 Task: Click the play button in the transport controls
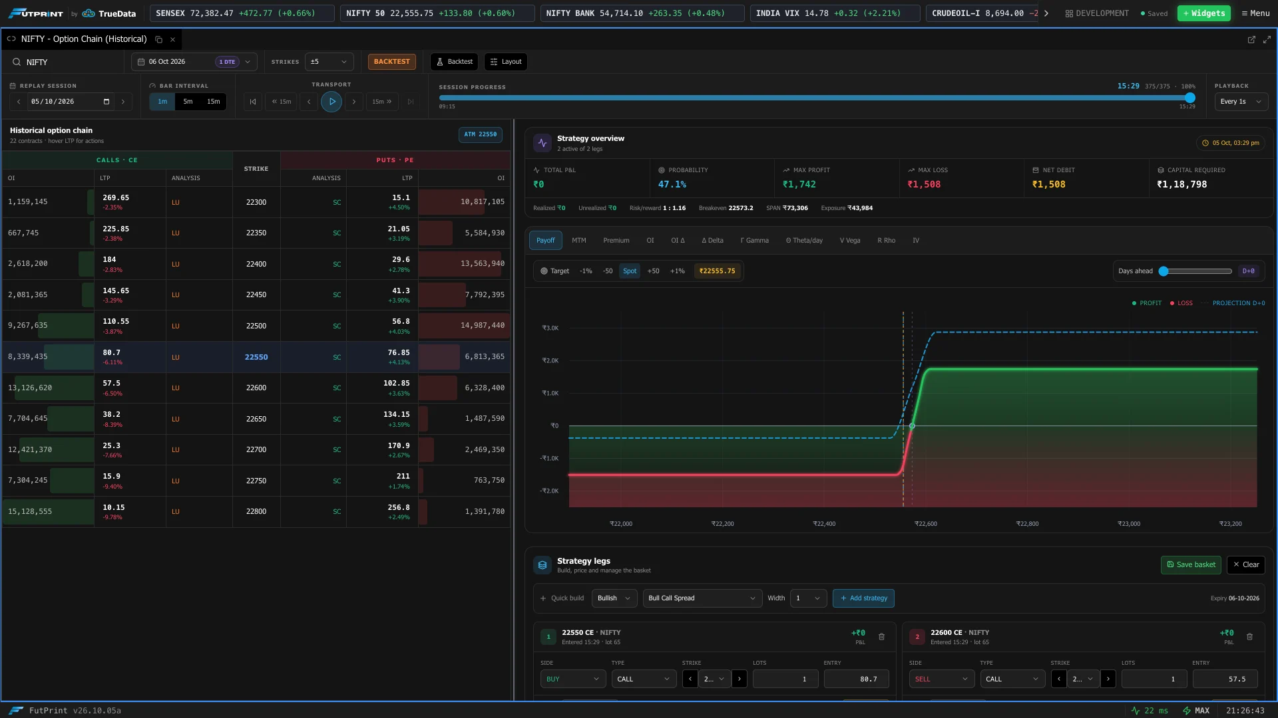(331, 102)
